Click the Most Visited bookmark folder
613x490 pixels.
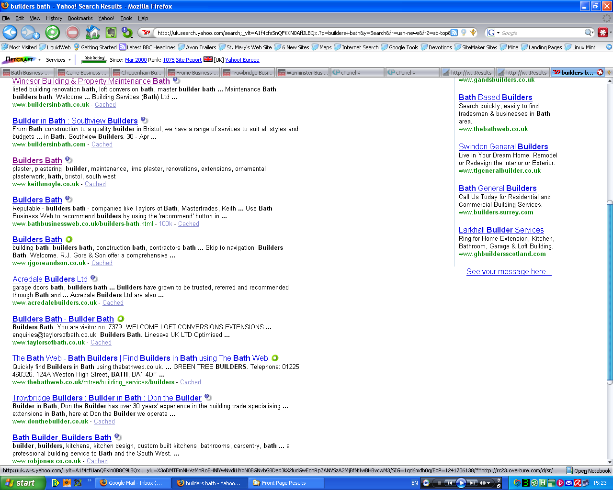click(x=19, y=47)
